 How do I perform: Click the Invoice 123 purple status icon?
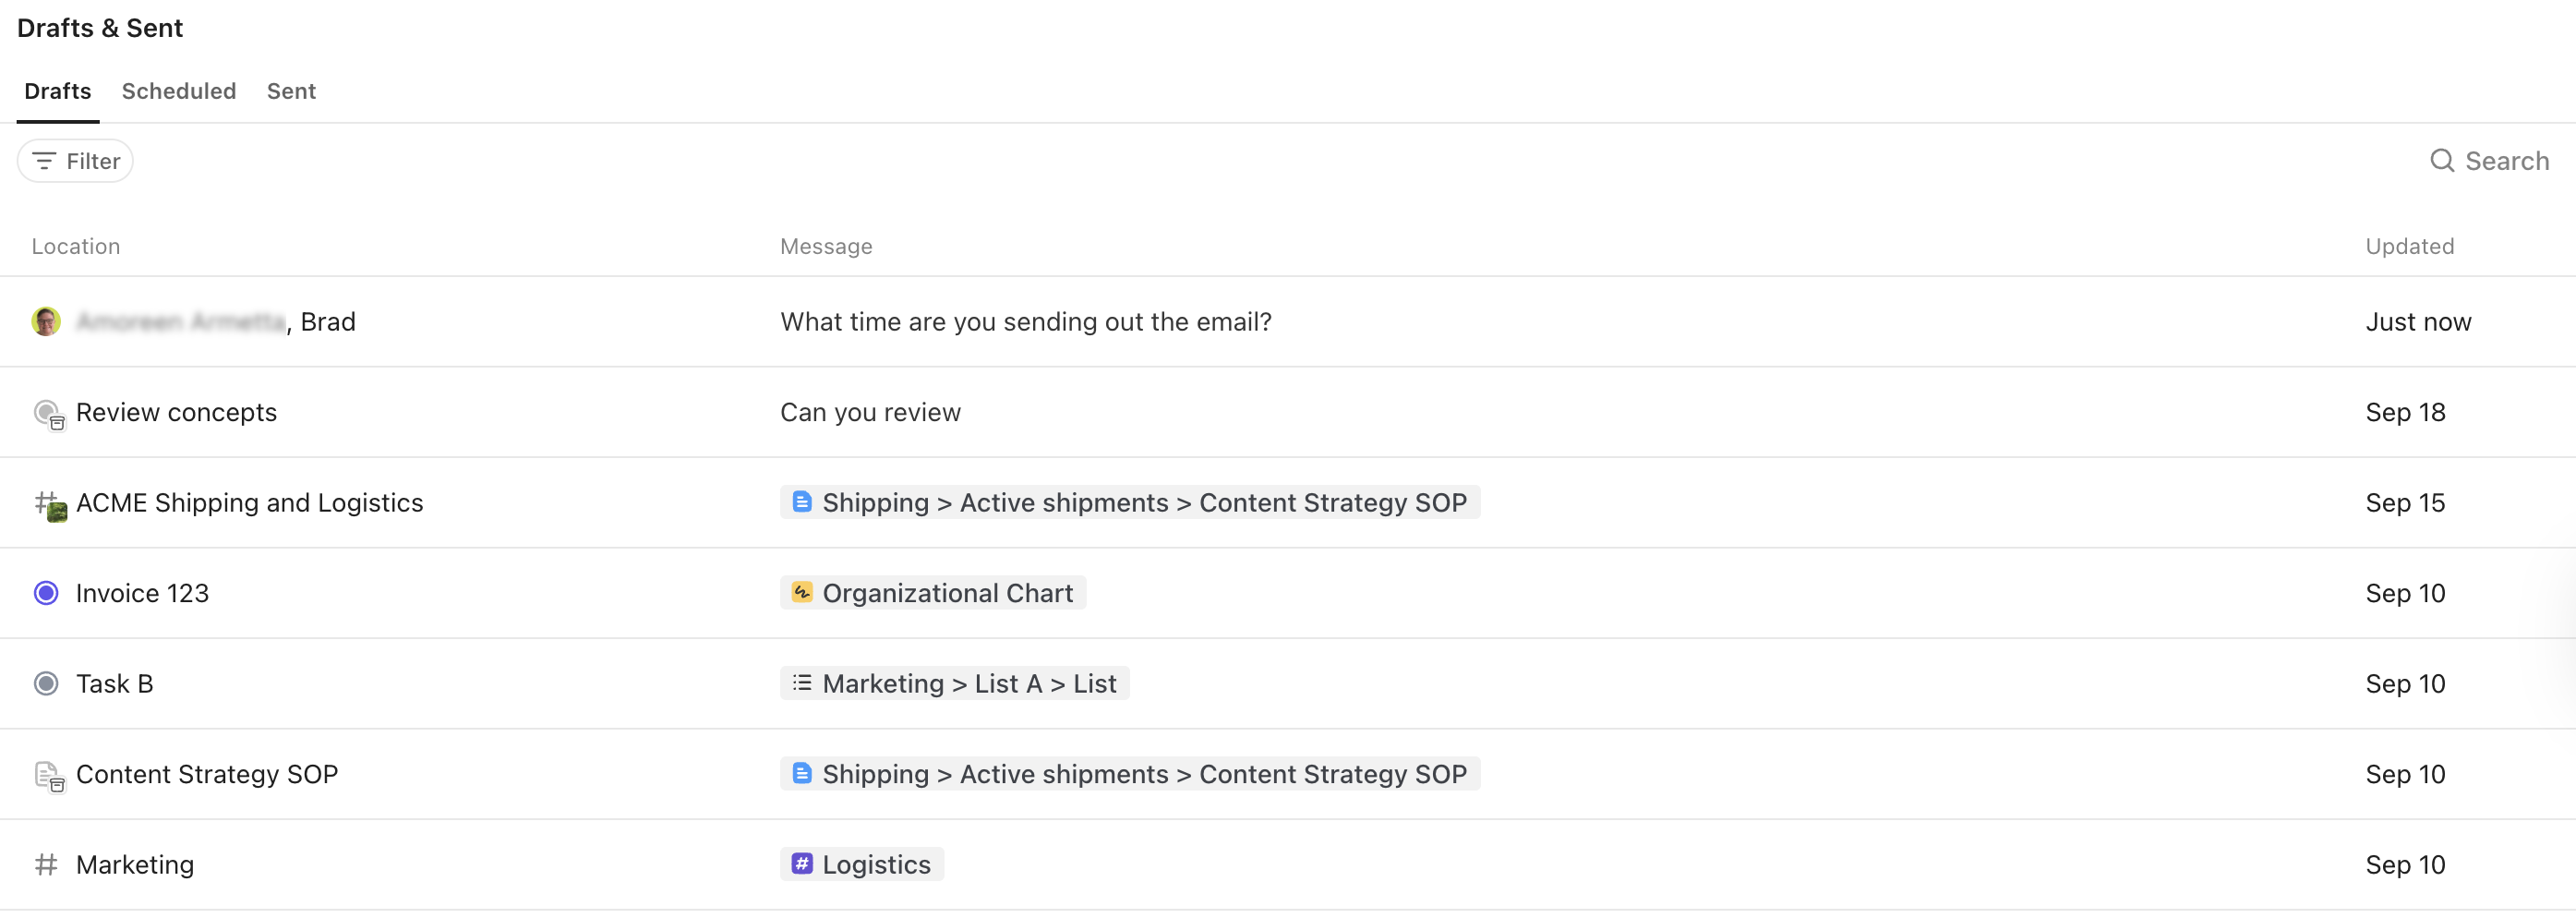(x=46, y=593)
